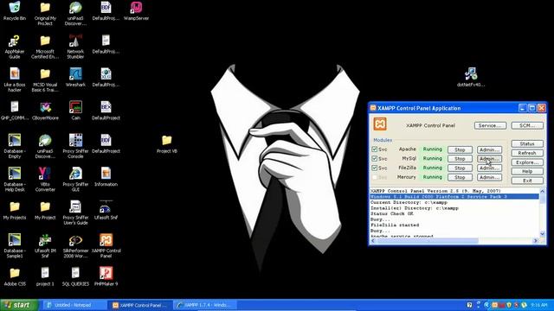Select log line 'FileZilla started'

coord(395,225)
